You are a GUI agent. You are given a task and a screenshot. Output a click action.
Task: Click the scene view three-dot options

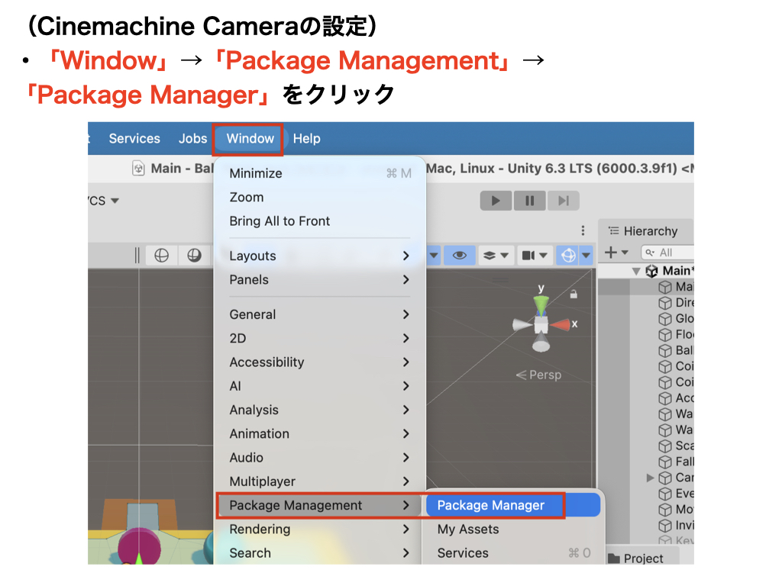point(583,230)
